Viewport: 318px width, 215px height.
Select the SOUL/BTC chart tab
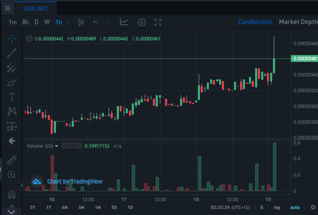pyautogui.click(x=35, y=9)
